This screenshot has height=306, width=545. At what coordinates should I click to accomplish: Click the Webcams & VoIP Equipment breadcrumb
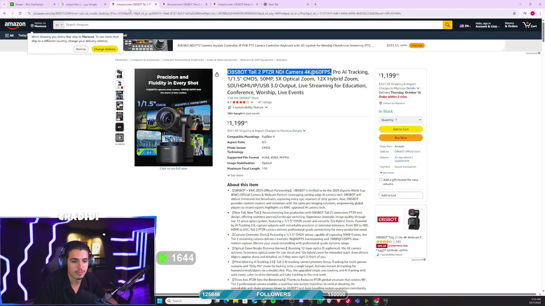pos(256,60)
